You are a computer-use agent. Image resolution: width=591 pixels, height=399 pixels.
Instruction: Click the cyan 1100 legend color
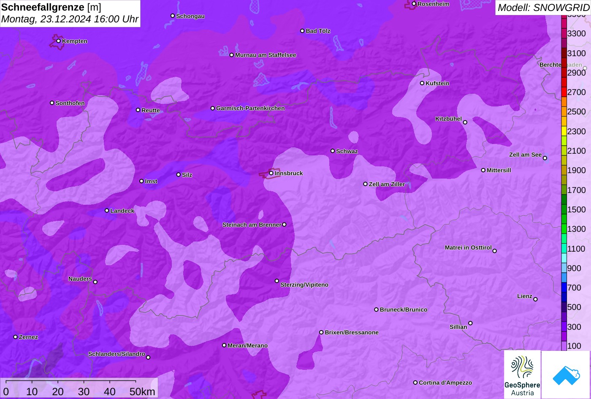(x=564, y=249)
